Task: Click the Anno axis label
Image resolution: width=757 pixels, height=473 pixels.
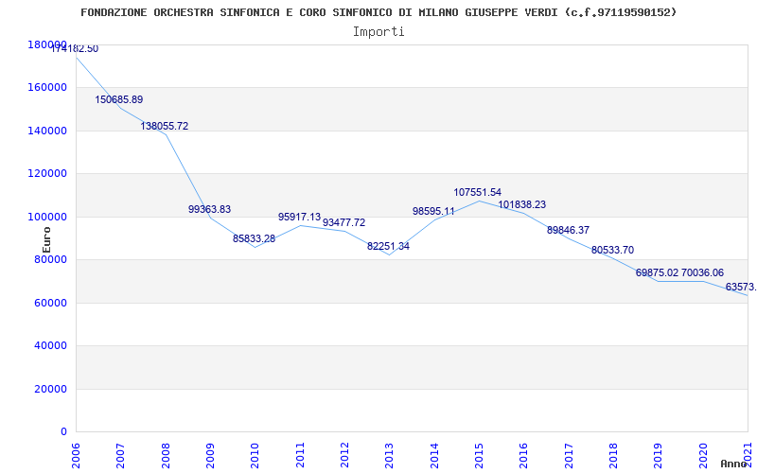Action: (734, 464)
